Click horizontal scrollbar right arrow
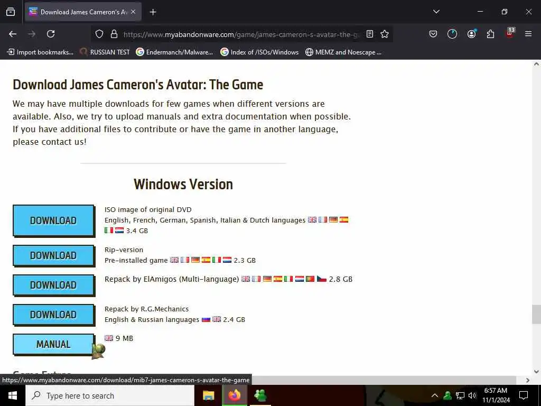Viewport: 541px width, 406px height. [x=528, y=380]
